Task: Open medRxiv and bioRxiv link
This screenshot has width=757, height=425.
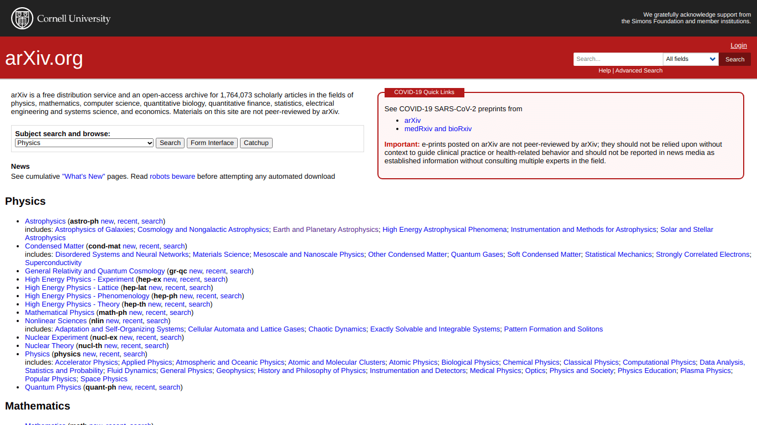Action: click(438, 129)
